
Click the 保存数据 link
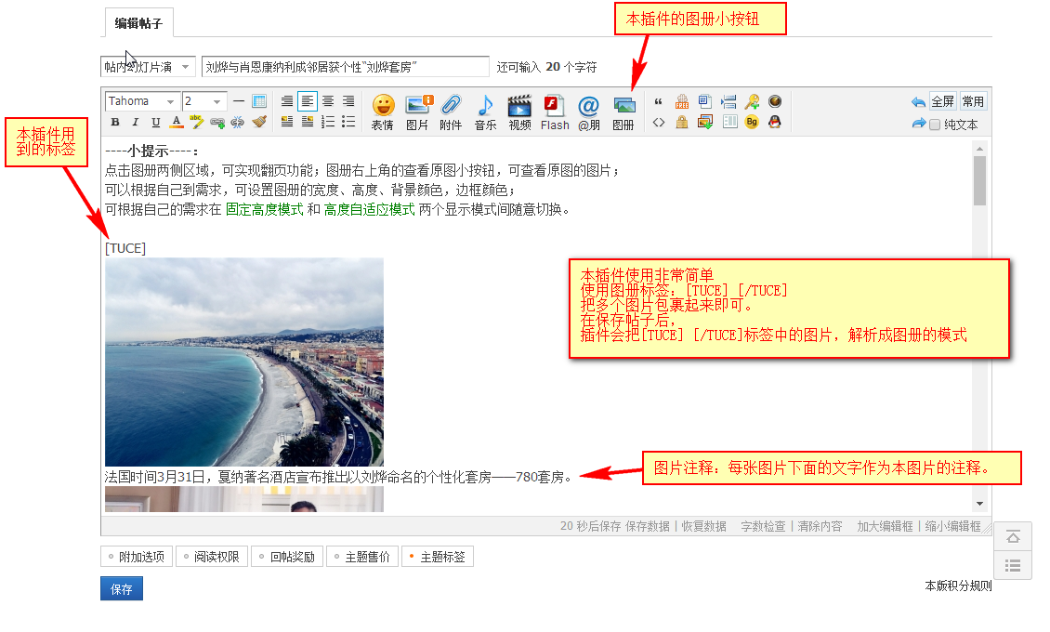pyautogui.click(x=648, y=526)
